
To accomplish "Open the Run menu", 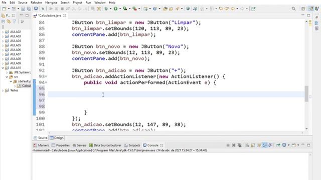I will 88,2.
